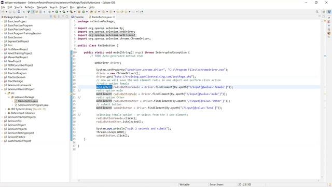Click Collapse All in Package Explorer

tap(51, 17)
